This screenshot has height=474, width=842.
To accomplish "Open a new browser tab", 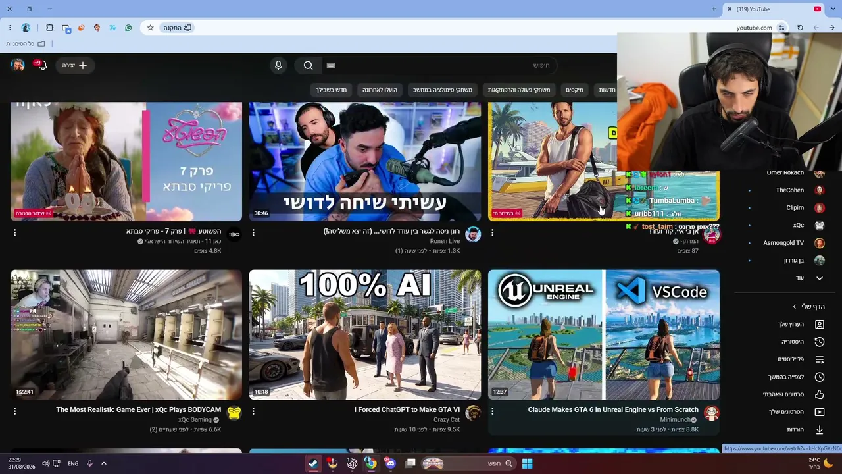I will coord(714,9).
